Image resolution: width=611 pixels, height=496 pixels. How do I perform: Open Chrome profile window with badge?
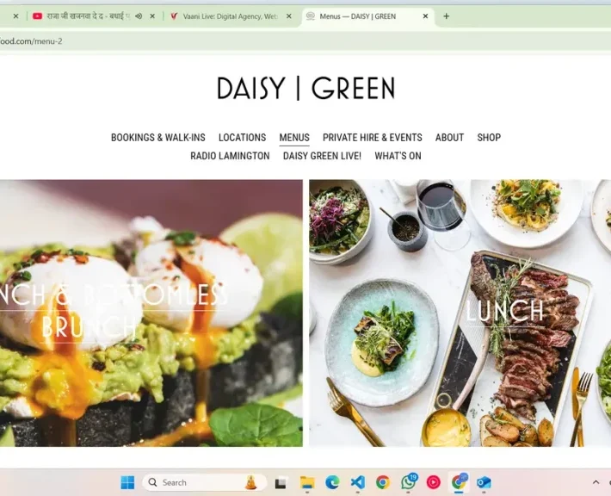point(459,482)
